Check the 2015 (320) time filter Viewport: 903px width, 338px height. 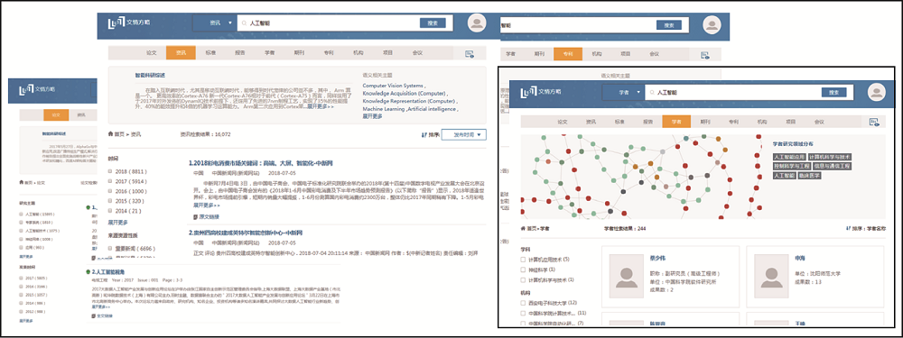110,201
